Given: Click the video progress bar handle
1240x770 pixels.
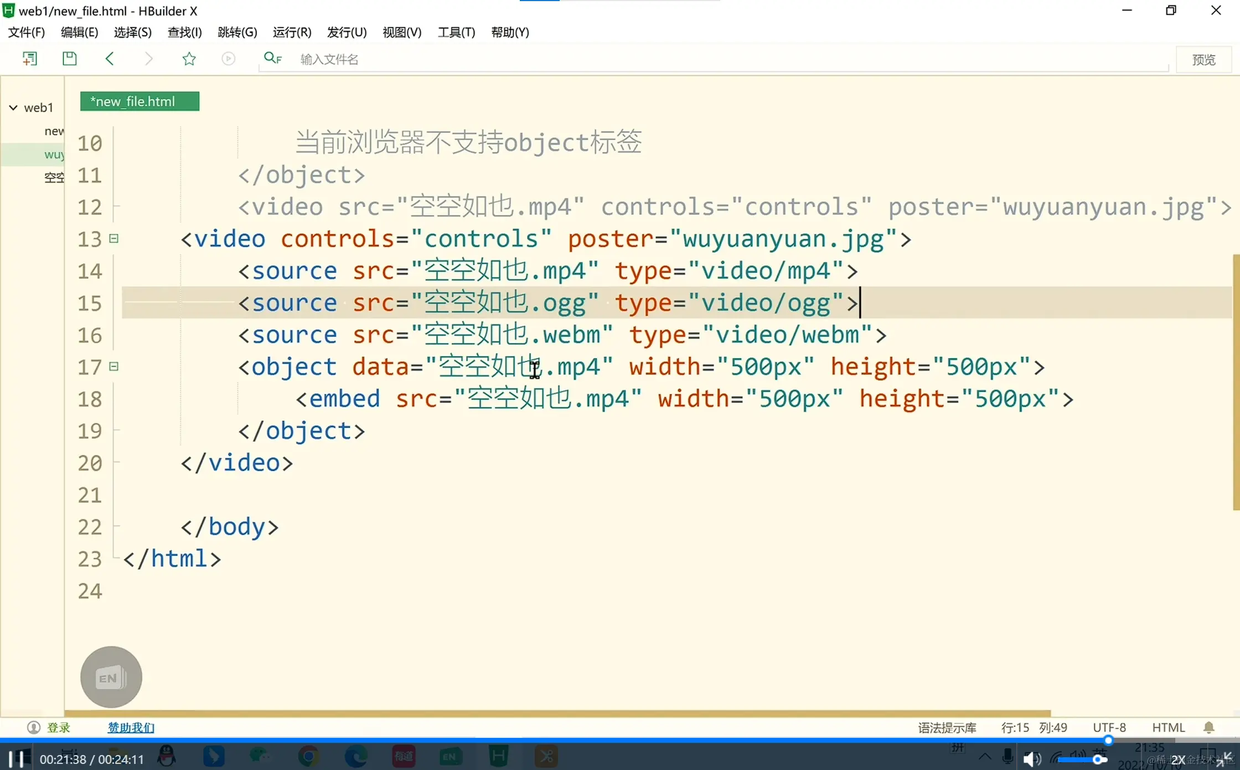Looking at the screenshot, I should pos(1108,740).
